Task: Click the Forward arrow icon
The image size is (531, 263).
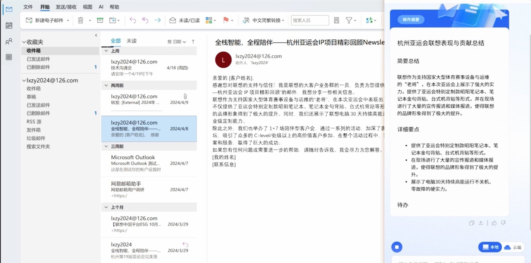Action: [x=157, y=20]
